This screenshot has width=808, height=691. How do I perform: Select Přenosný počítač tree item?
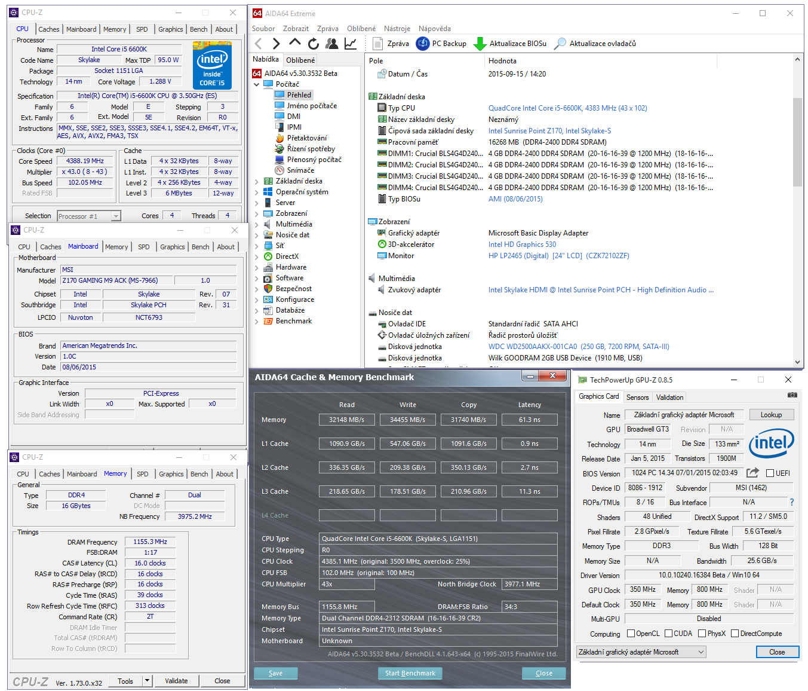(x=308, y=160)
